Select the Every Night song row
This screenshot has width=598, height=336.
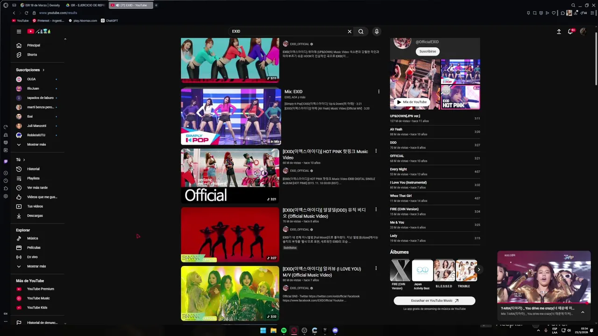pyautogui.click(x=435, y=171)
